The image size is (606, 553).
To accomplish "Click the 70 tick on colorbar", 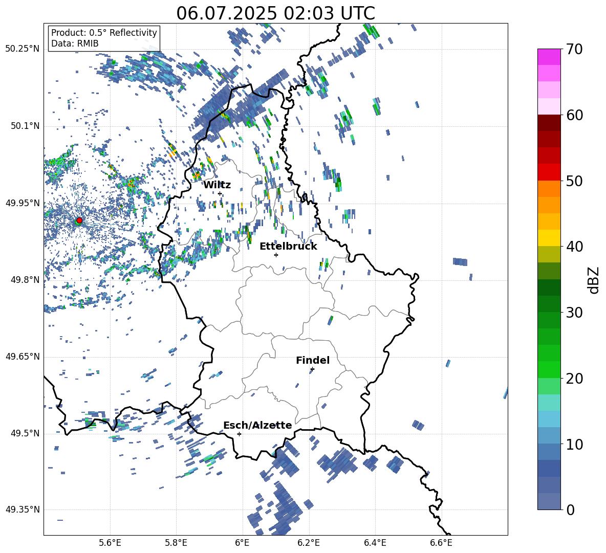I will 574,50.
